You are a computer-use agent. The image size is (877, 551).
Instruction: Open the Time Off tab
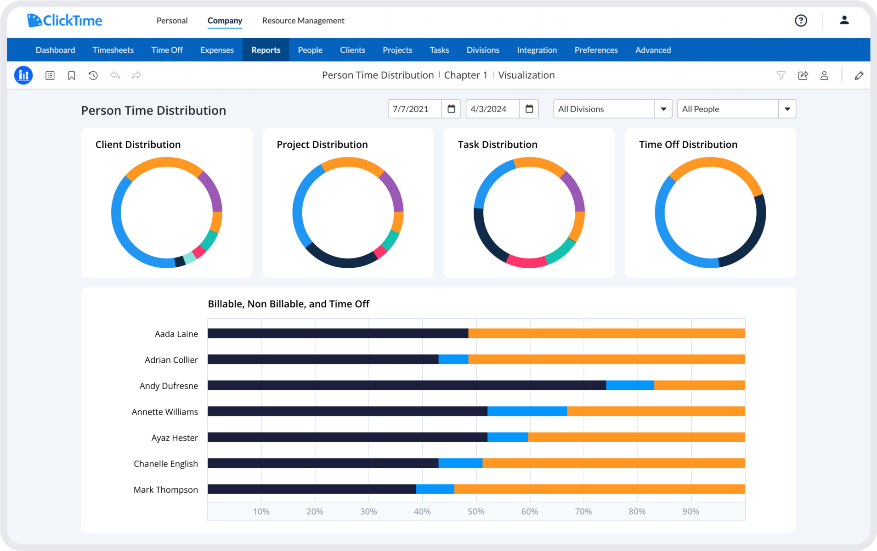(167, 50)
